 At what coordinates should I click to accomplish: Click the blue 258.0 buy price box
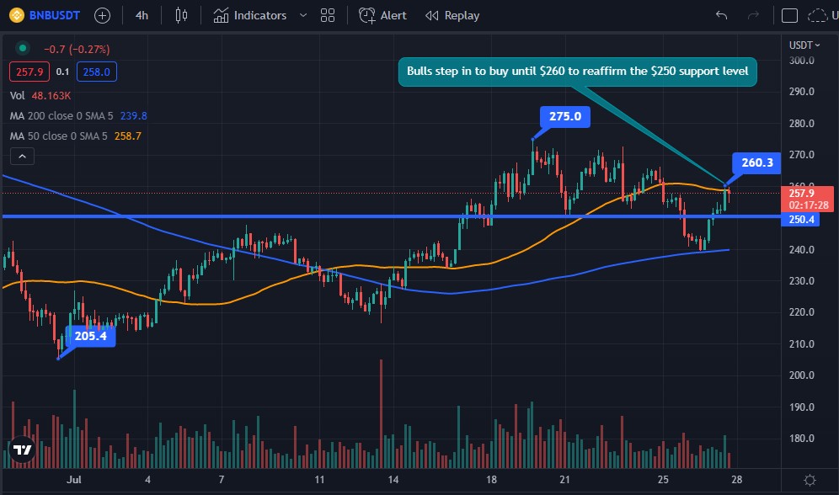(96, 72)
